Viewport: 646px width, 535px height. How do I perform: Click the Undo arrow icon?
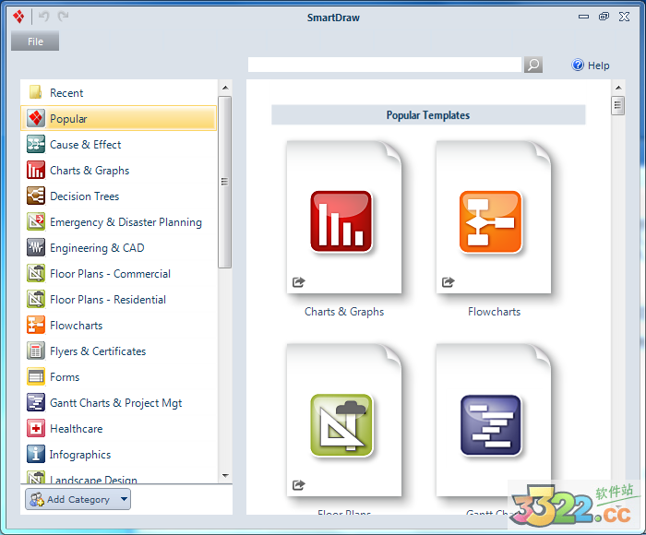click(43, 17)
